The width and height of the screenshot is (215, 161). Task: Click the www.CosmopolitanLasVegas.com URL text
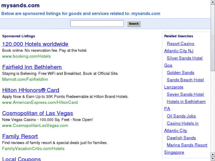[35, 126]
